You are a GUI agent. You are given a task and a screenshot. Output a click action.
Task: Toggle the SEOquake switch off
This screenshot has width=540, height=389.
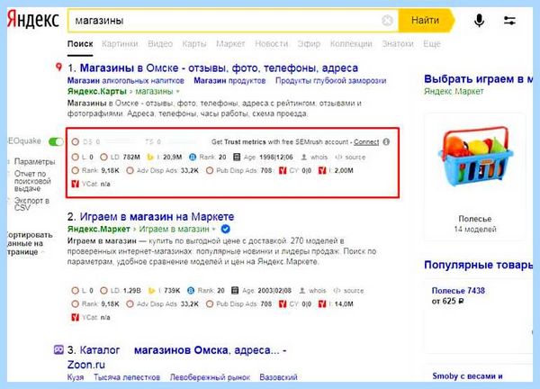(x=56, y=141)
